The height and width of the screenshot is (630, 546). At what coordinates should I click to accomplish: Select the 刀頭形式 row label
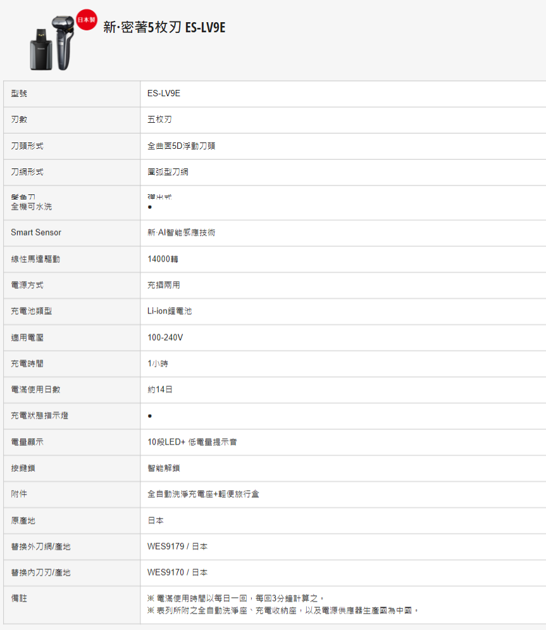tap(27, 146)
